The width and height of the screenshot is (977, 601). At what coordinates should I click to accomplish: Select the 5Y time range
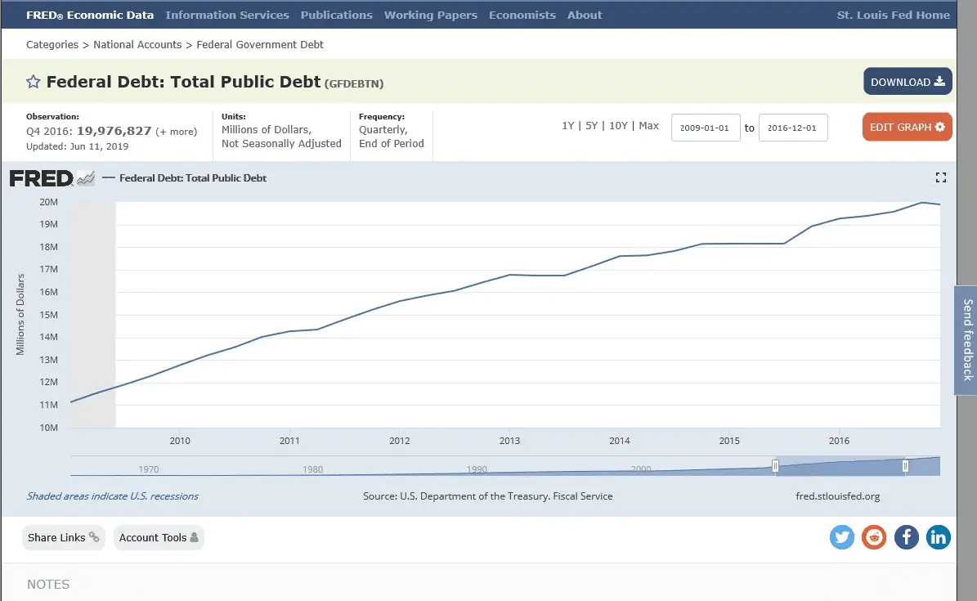pyautogui.click(x=592, y=126)
